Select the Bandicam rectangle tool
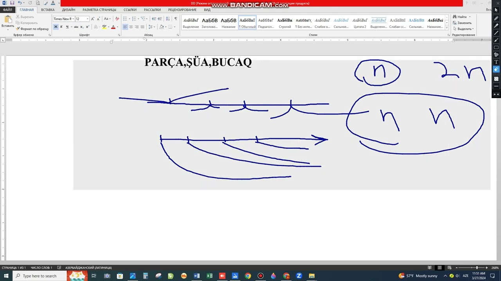Image resolution: width=501 pixels, height=281 pixels. coord(496,47)
